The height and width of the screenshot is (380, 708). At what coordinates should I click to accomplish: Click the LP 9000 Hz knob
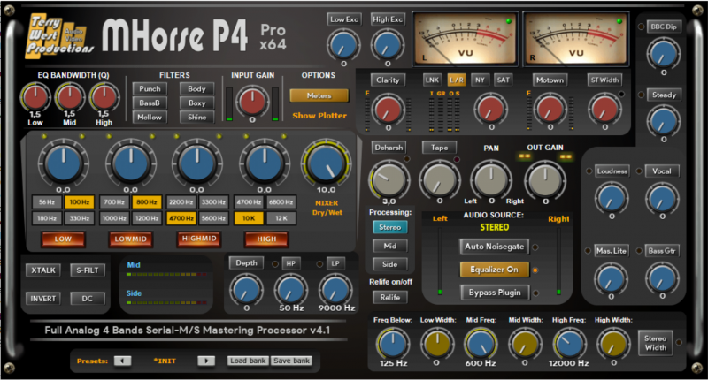click(x=335, y=290)
